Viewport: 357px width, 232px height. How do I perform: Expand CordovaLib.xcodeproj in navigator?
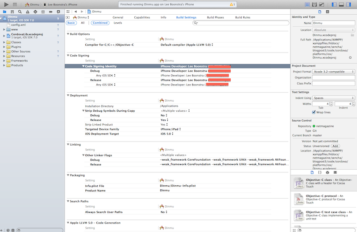click(4, 36)
